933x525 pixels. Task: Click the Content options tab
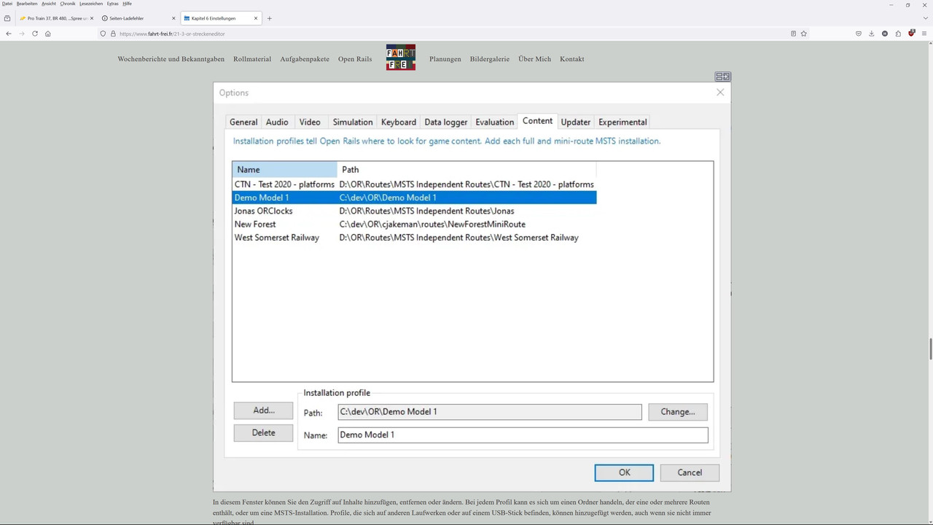(x=537, y=121)
